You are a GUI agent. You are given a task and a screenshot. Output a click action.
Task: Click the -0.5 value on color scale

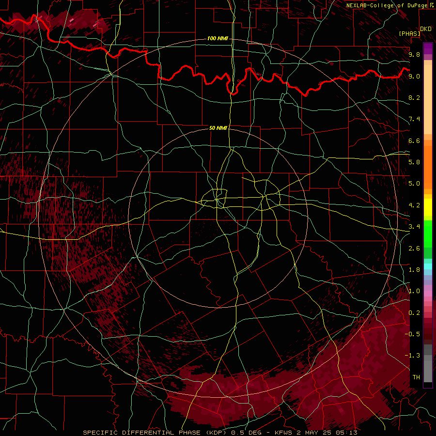pos(412,334)
